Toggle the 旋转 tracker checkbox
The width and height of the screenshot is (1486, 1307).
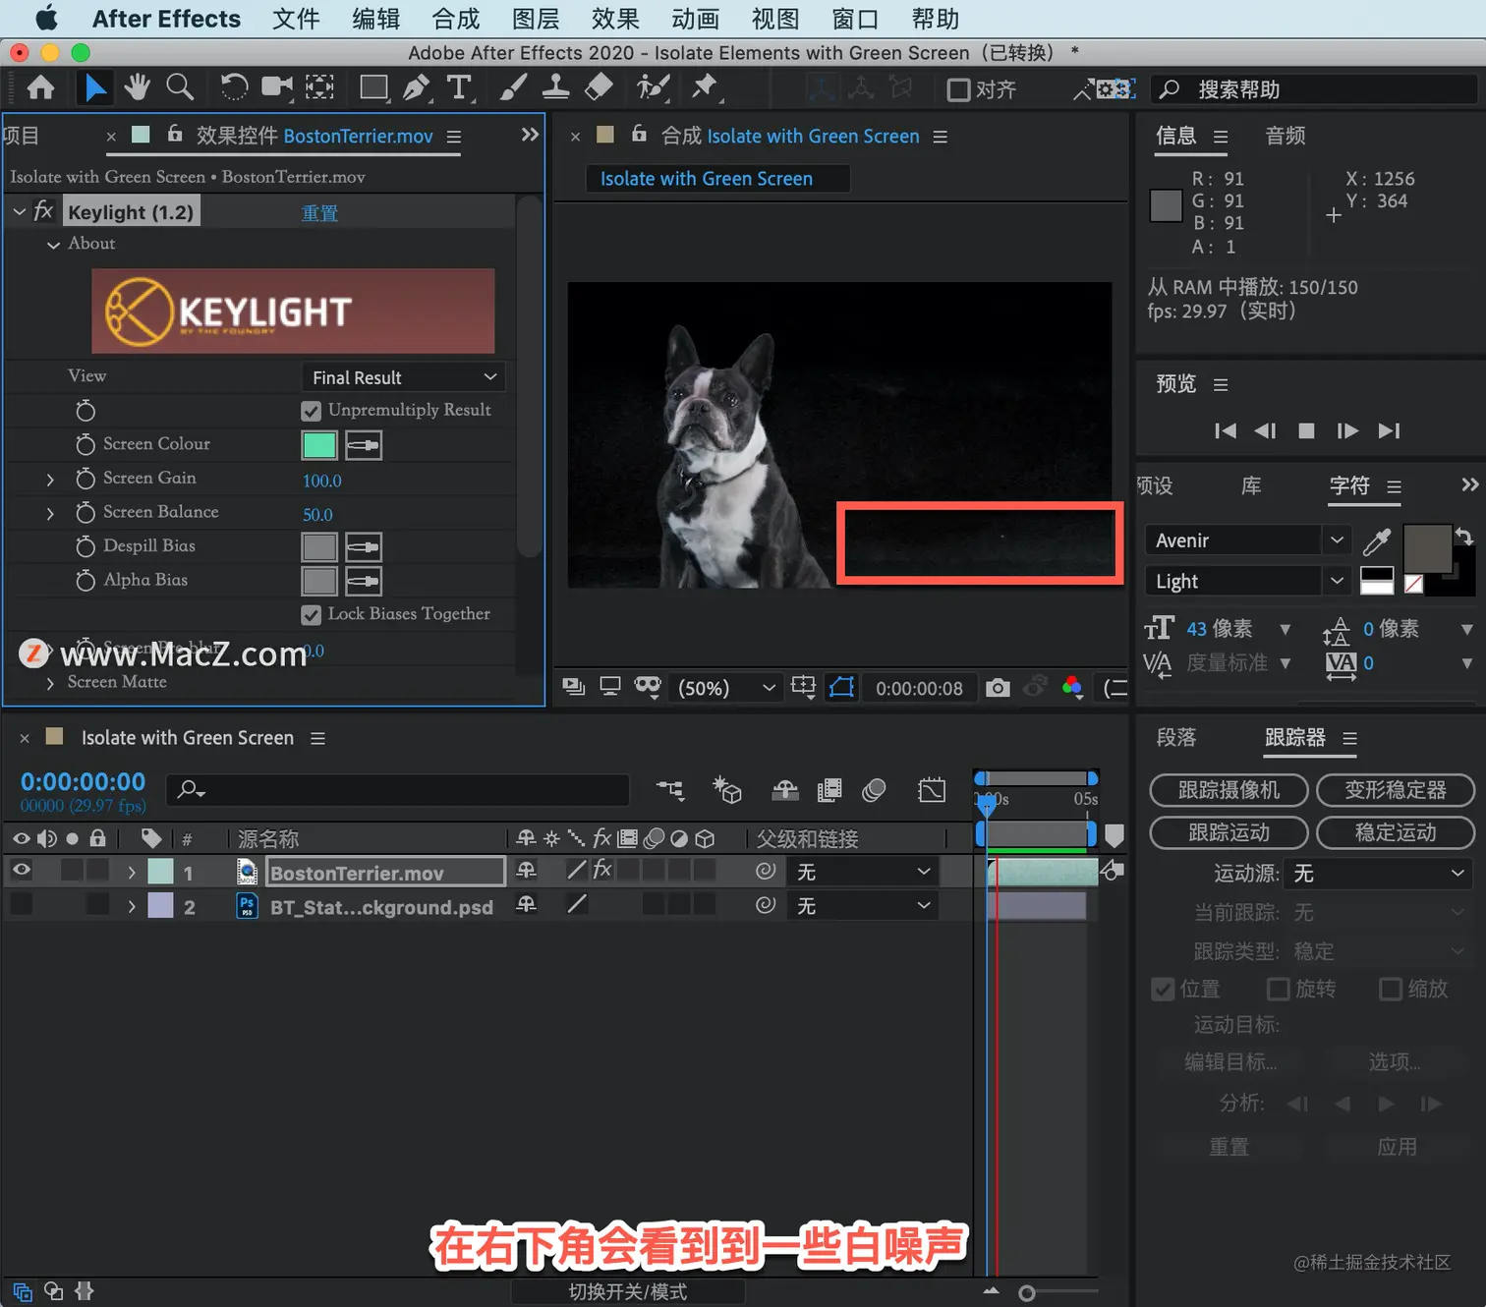[x=1278, y=989]
